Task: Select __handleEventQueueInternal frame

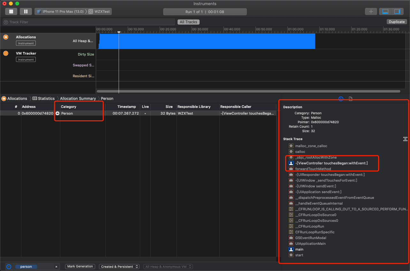Action: click(319, 203)
